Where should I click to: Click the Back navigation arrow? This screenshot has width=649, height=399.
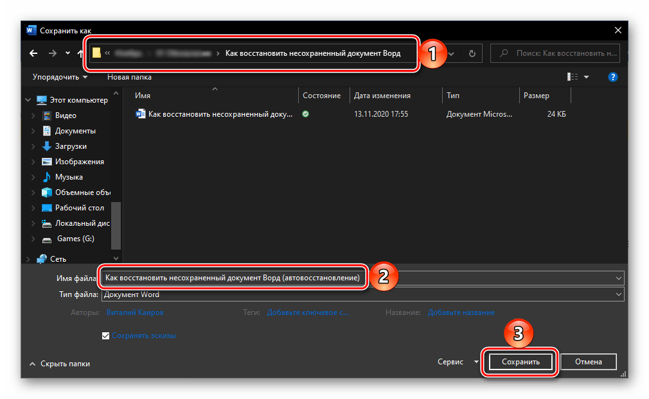33,54
